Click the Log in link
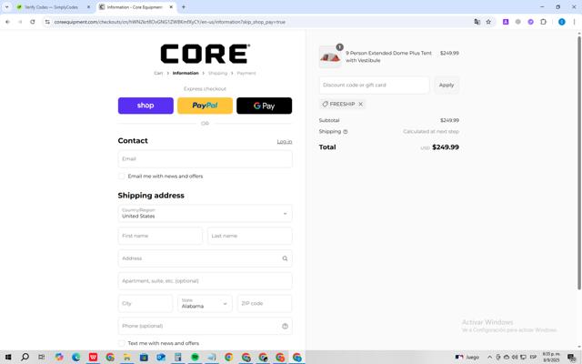This screenshot has height=364, width=582. coord(285,142)
